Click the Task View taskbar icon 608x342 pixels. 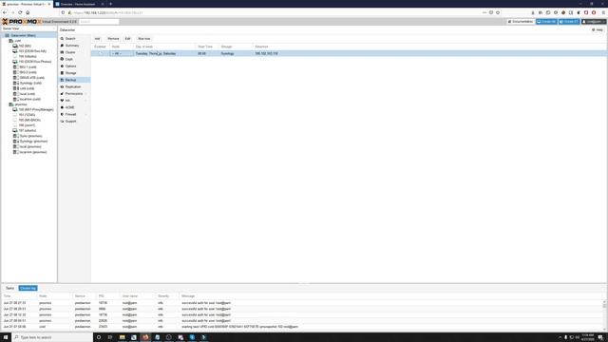point(110,337)
